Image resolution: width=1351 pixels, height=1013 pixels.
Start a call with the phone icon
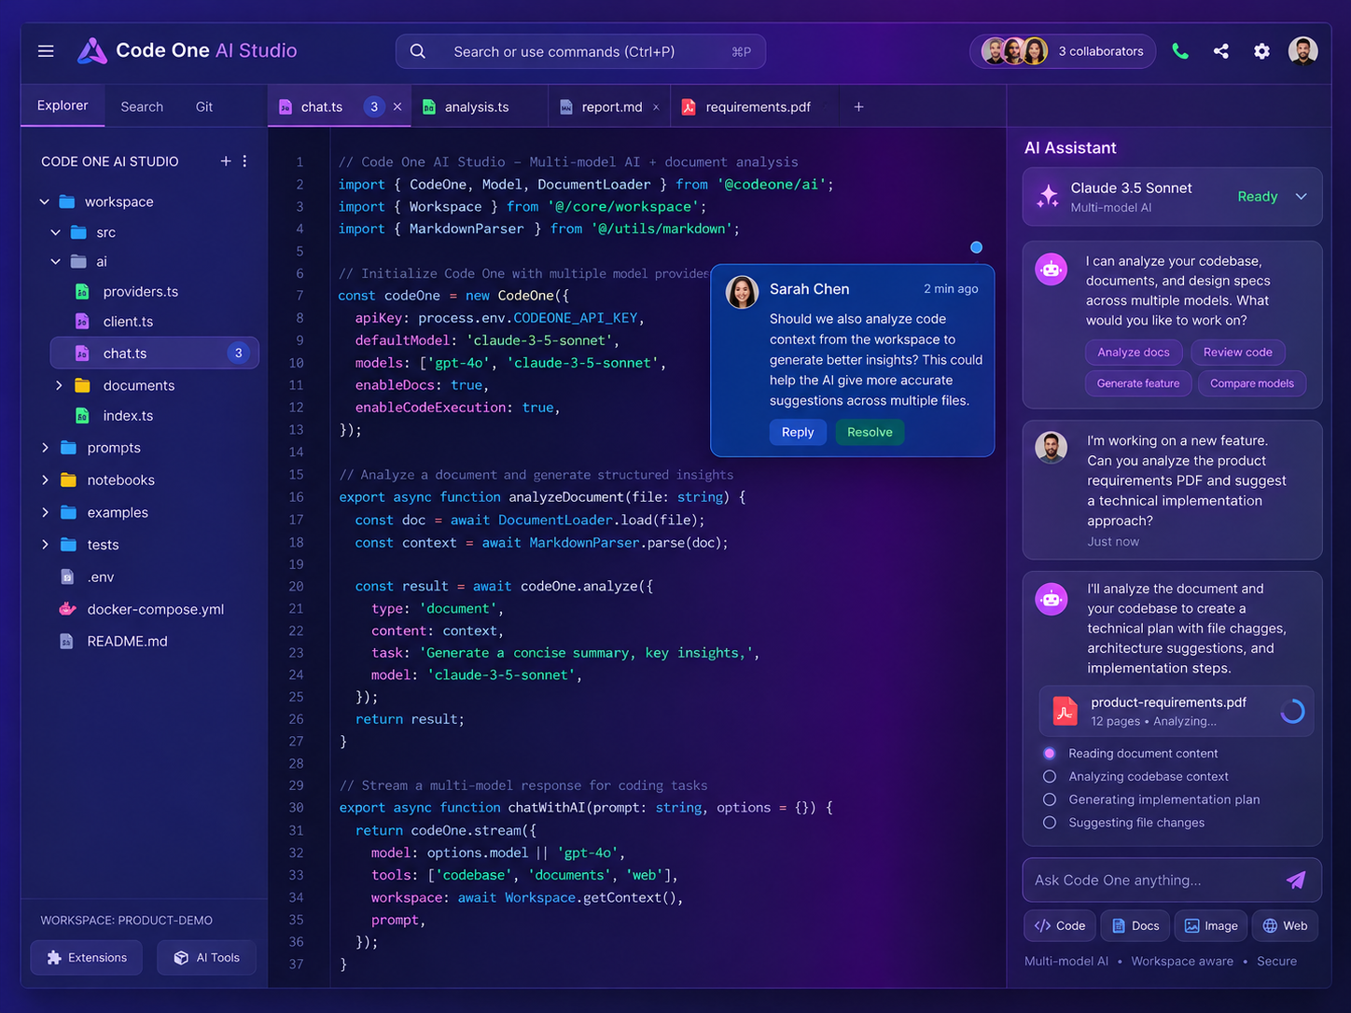1180,51
